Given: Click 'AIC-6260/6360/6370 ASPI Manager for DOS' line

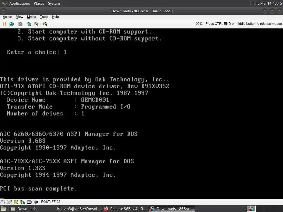Looking at the screenshot, I should coord(69,134).
